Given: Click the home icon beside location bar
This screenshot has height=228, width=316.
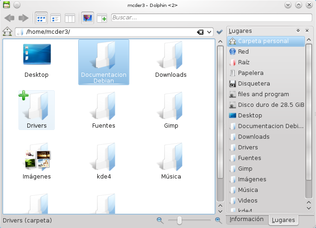Looking at the screenshot, I should pyautogui.click(x=7, y=31).
